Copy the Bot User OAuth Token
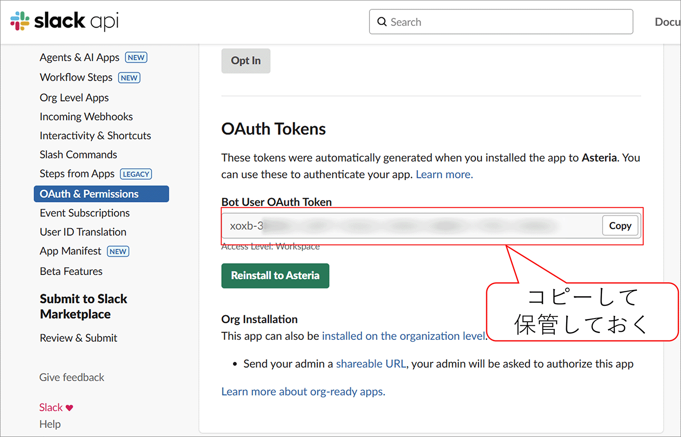Viewport: 681px width, 437px height. 620,226
